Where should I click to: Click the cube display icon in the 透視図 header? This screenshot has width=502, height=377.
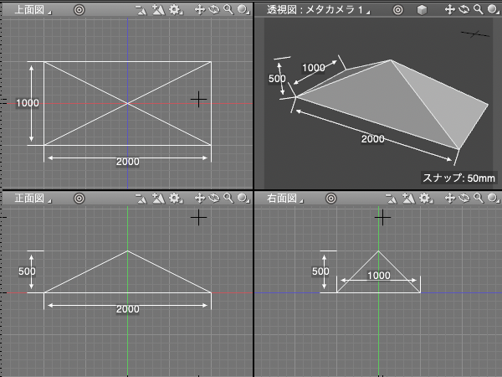422,9
